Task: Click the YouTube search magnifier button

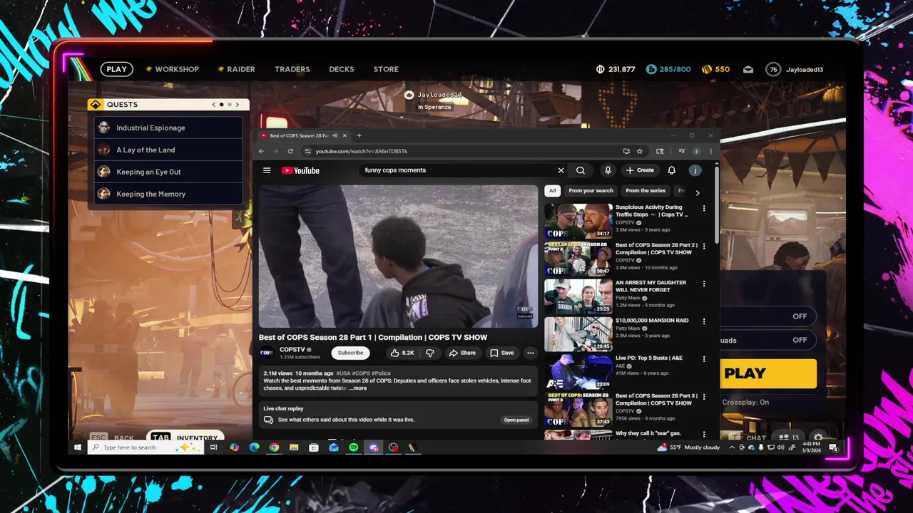Action: point(581,170)
